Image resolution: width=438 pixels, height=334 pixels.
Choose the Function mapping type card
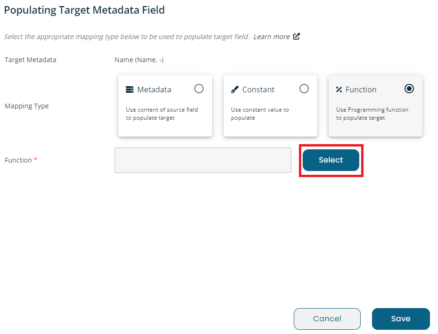(x=375, y=106)
